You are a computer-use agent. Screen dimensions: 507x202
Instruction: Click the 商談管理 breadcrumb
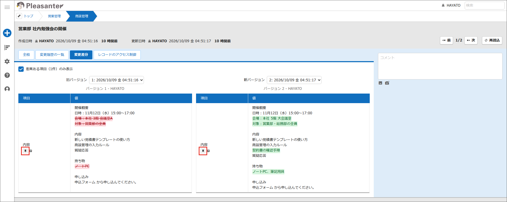click(82, 16)
